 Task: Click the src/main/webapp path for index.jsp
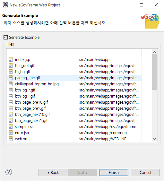94,60
